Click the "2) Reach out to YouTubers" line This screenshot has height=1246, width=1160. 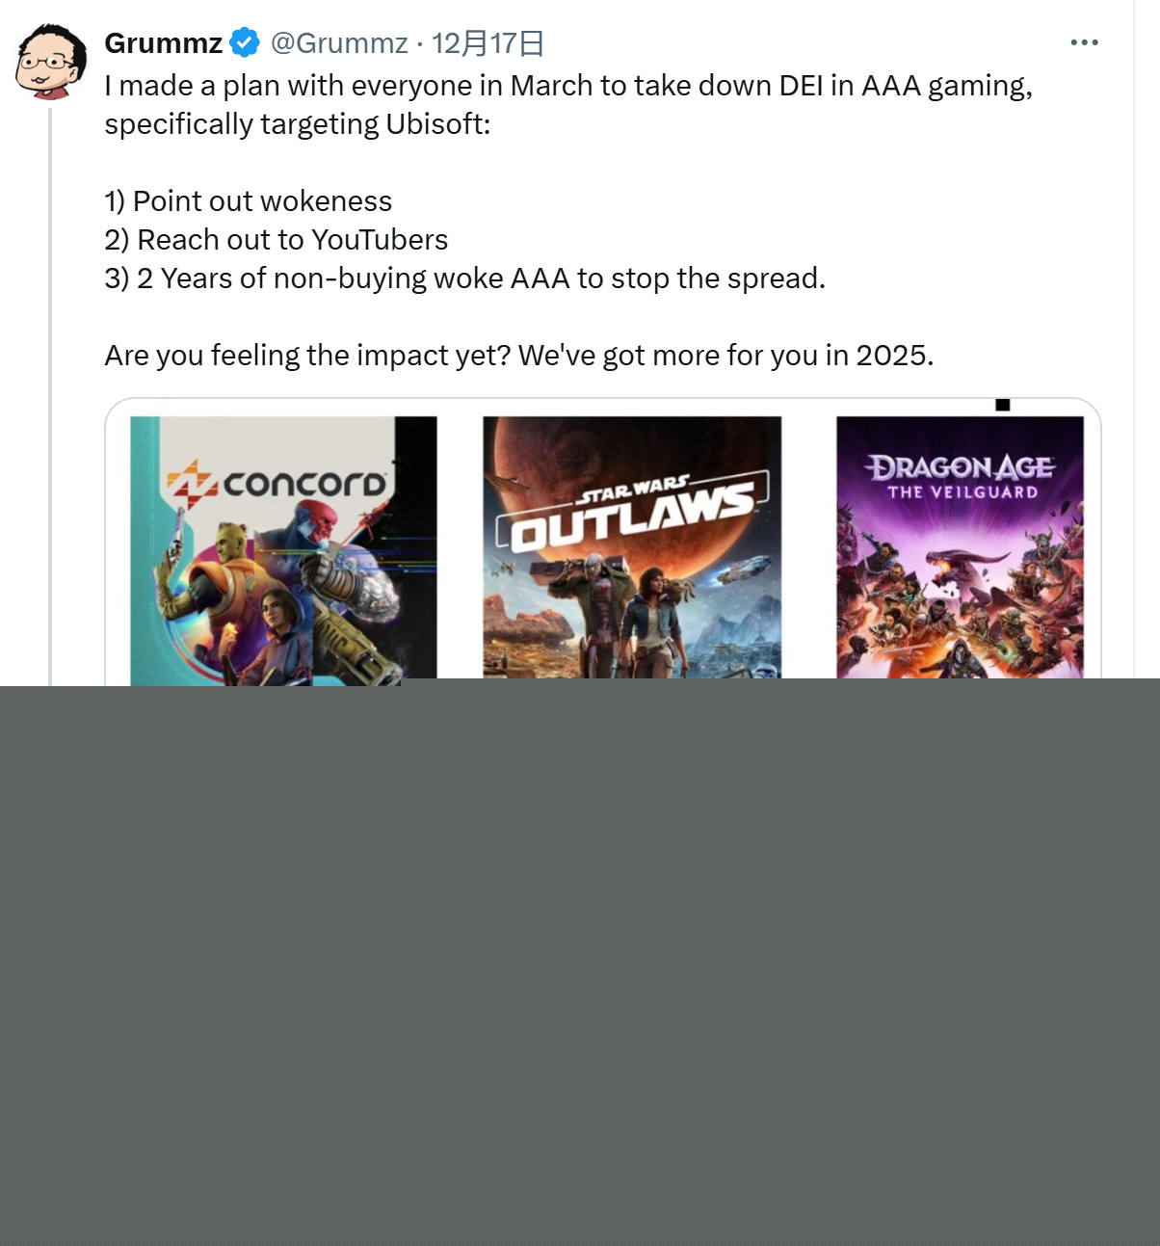click(277, 240)
